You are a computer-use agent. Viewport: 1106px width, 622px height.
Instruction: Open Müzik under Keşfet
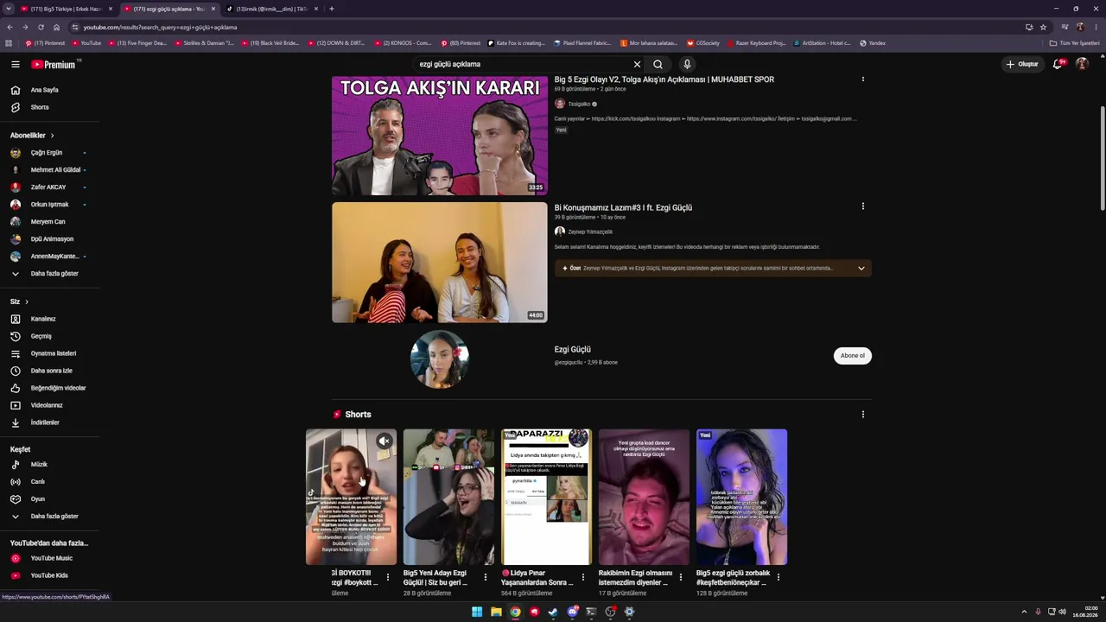(39, 465)
